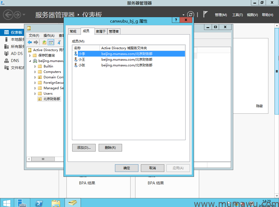Toggle the show/hide console tree icon
Viewport: 279px width, 207px height.
click(x=51, y=42)
